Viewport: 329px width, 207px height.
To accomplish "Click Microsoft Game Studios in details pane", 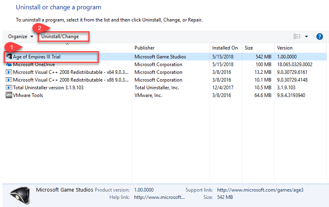I will coord(64,190).
